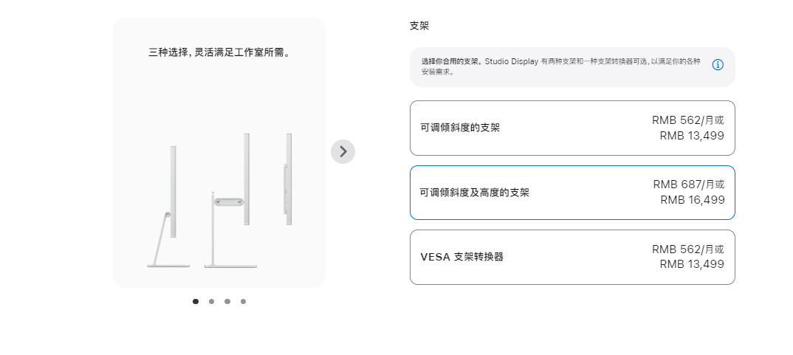Click the 三种选择 carousel caption text
This screenshot has width=793, height=355.
pyautogui.click(x=219, y=52)
